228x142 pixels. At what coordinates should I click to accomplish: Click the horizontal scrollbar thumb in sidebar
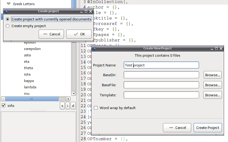coord(32,99)
